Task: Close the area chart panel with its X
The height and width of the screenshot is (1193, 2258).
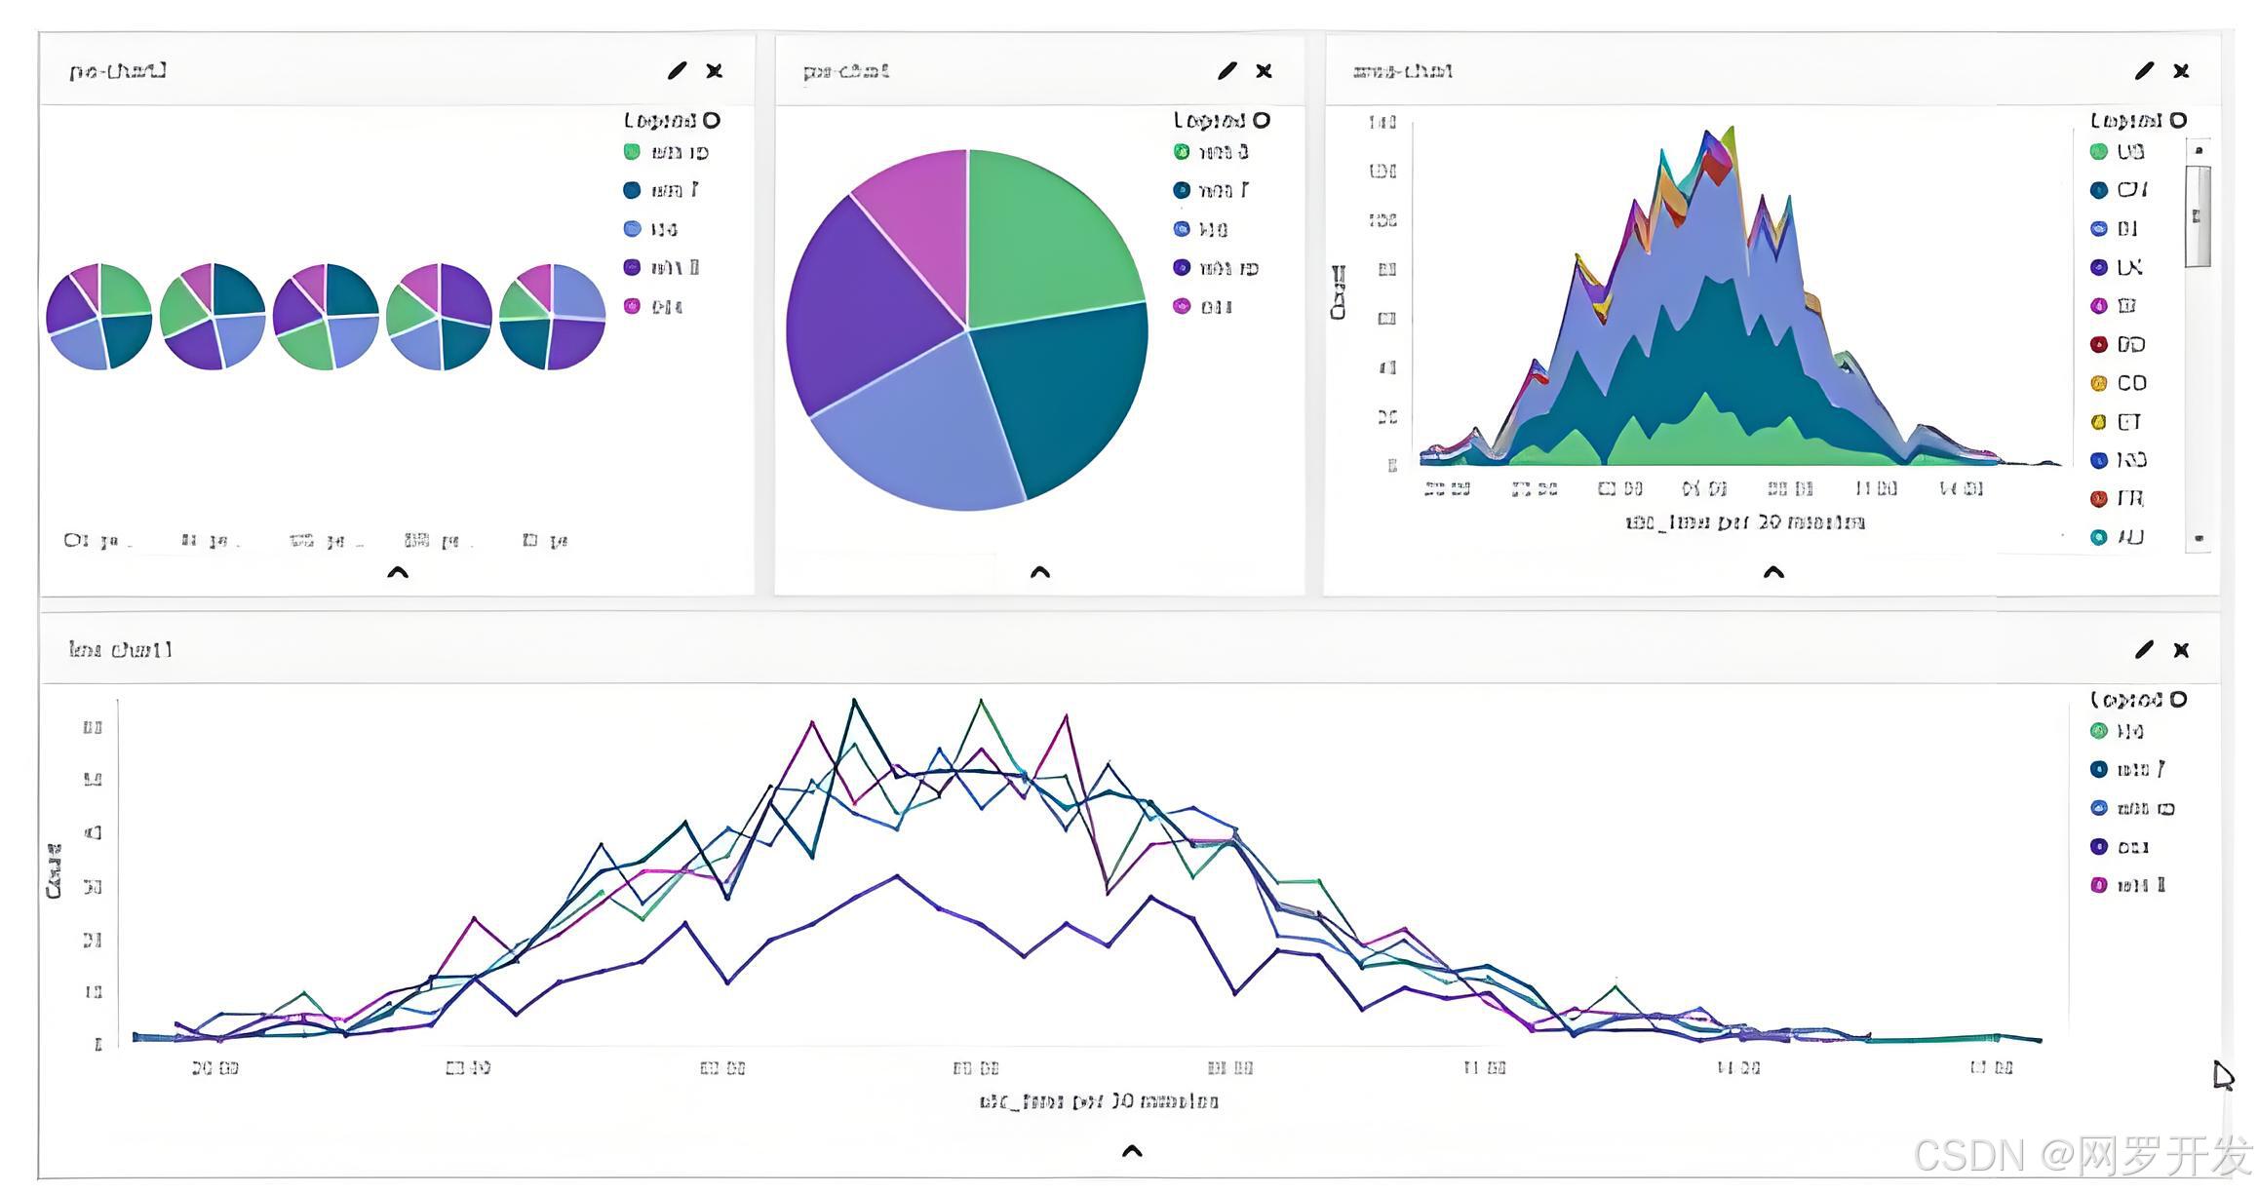Action: 2182,70
